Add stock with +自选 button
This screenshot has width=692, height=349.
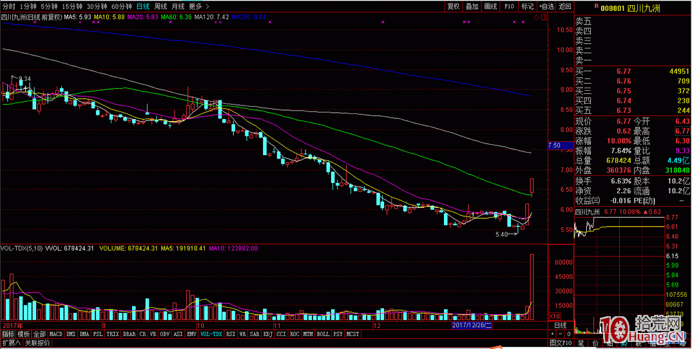[546, 6]
